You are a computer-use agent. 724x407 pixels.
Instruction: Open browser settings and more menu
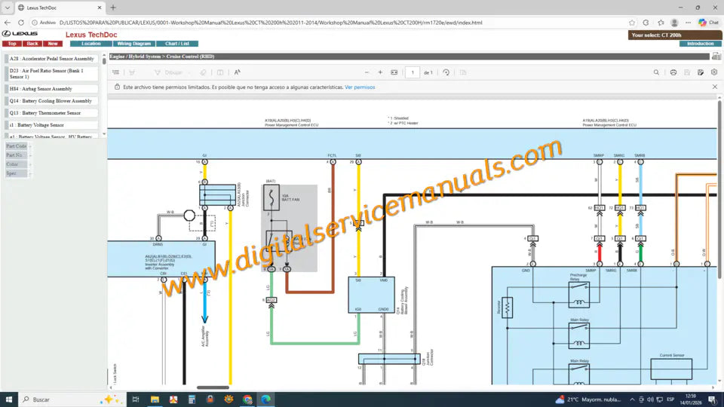coord(688,22)
